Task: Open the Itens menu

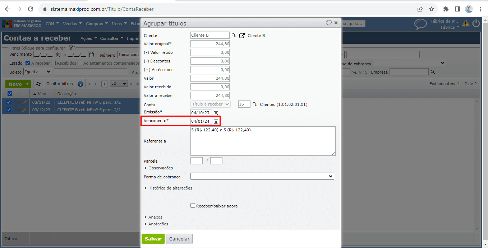Action: [x=119, y=24]
